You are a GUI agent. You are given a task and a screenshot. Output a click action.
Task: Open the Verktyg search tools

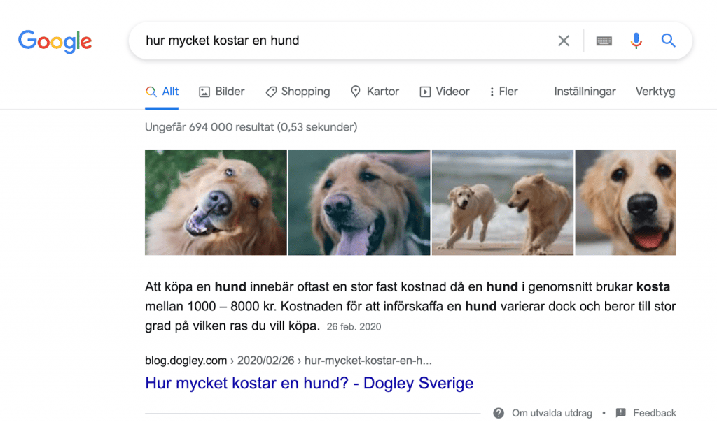(655, 92)
